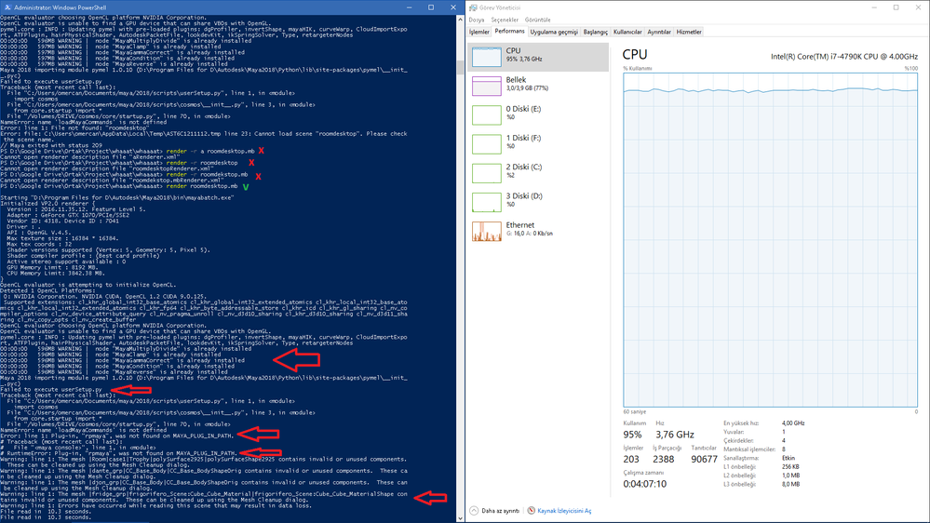Click the 3,76 GHz Hız value

[x=674, y=435]
